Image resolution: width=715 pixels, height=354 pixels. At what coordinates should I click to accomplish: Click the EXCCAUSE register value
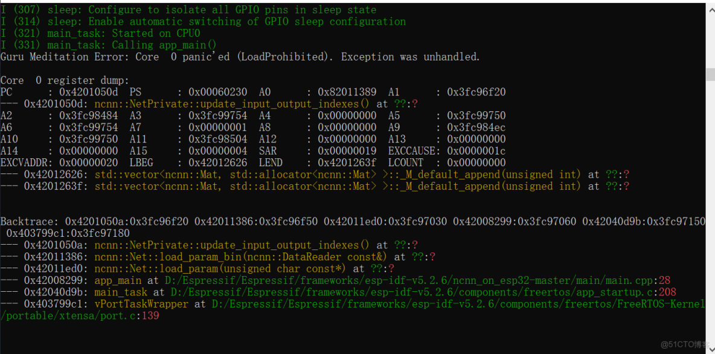[x=476, y=151]
